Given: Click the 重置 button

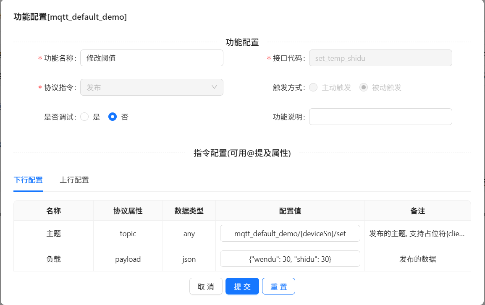Looking at the screenshot, I should click(x=278, y=287).
